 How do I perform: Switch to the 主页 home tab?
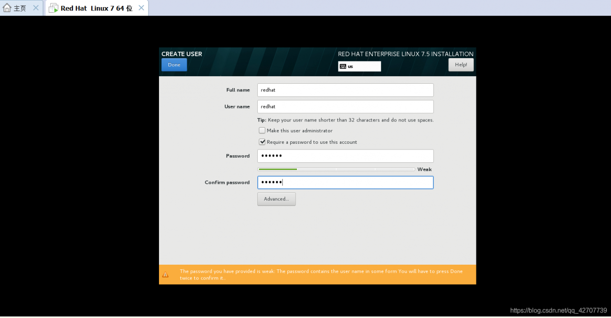[x=21, y=8]
